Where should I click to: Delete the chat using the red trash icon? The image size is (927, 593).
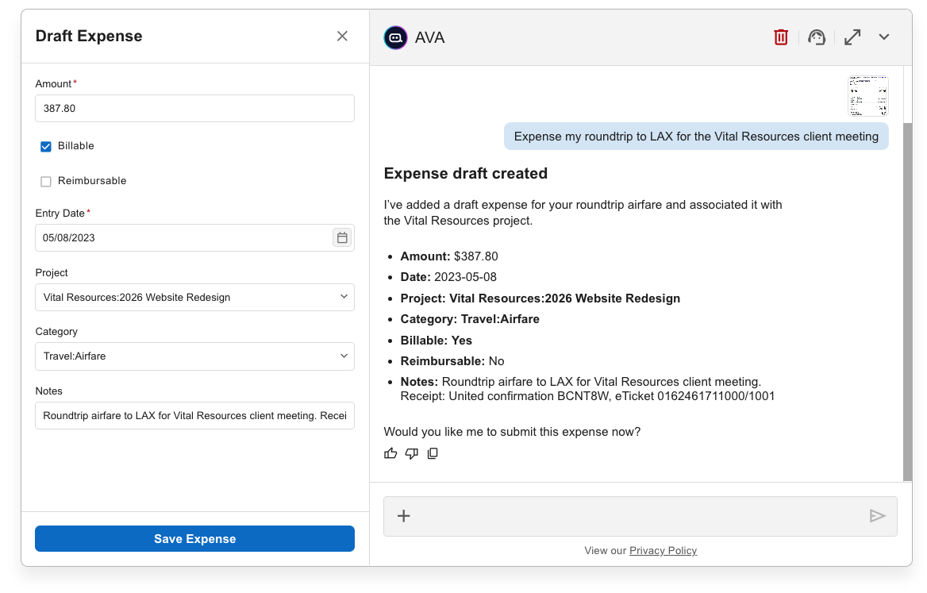point(781,37)
